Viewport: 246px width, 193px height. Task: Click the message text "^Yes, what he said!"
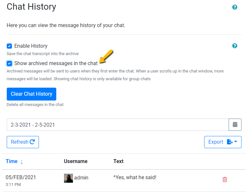pyautogui.click(x=135, y=177)
